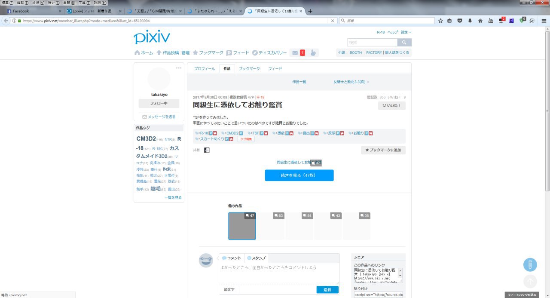
Task: Open pixiv messages envelope icon
Action: [295, 53]
